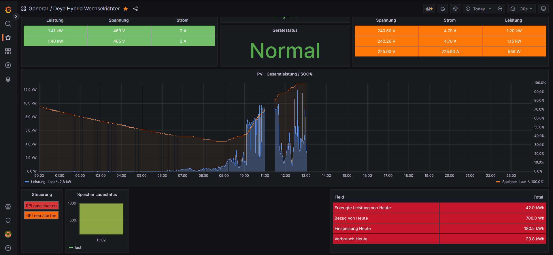Open the Today time range dropdown
This screenshot has width=553, height=255.
tap(479, 9)
